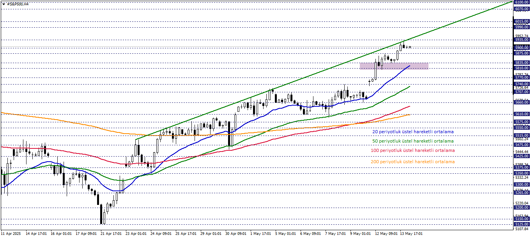The width and height of the screenshot is (531, 238).
Task: Select the '100 periyotluk üstel hareketli ortalama' label
Action: point(412,150)
